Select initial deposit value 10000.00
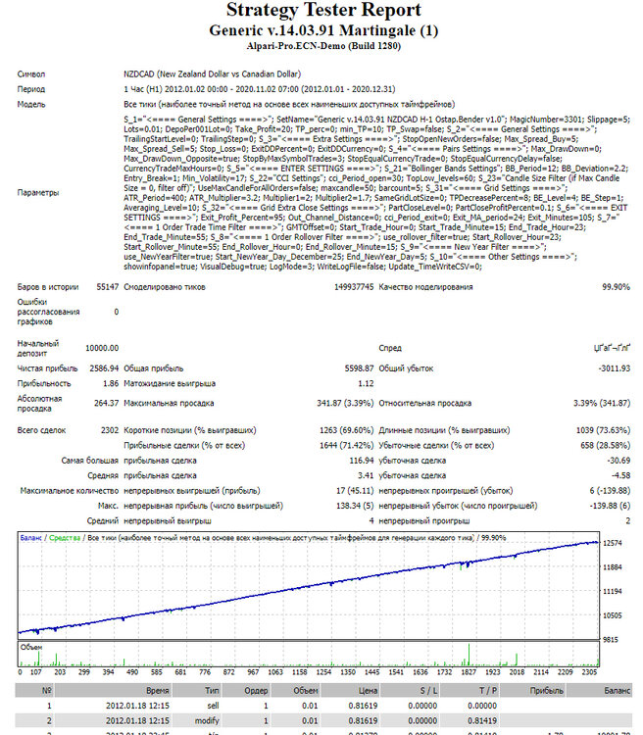This screenshot has height=735, width=643. [x=102, y=348]
